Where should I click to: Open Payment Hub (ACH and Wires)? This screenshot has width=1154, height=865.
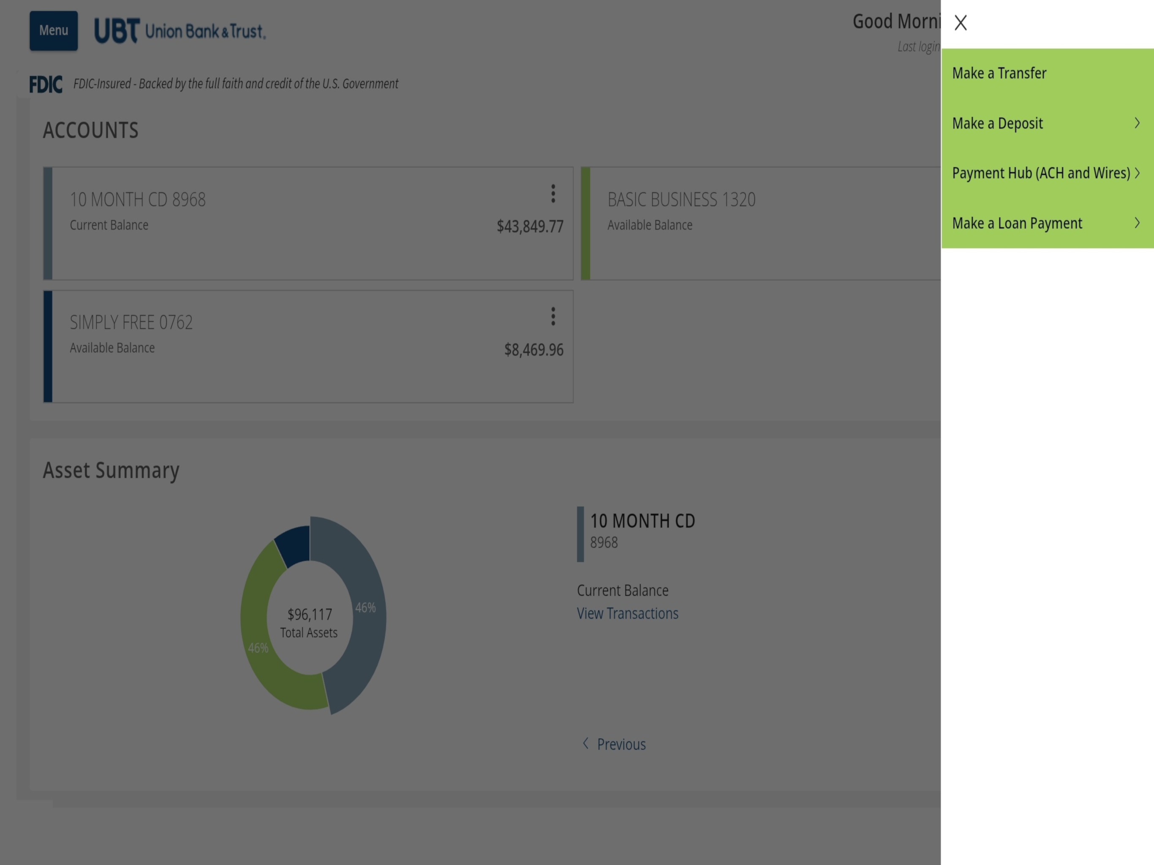point(1048,173)
